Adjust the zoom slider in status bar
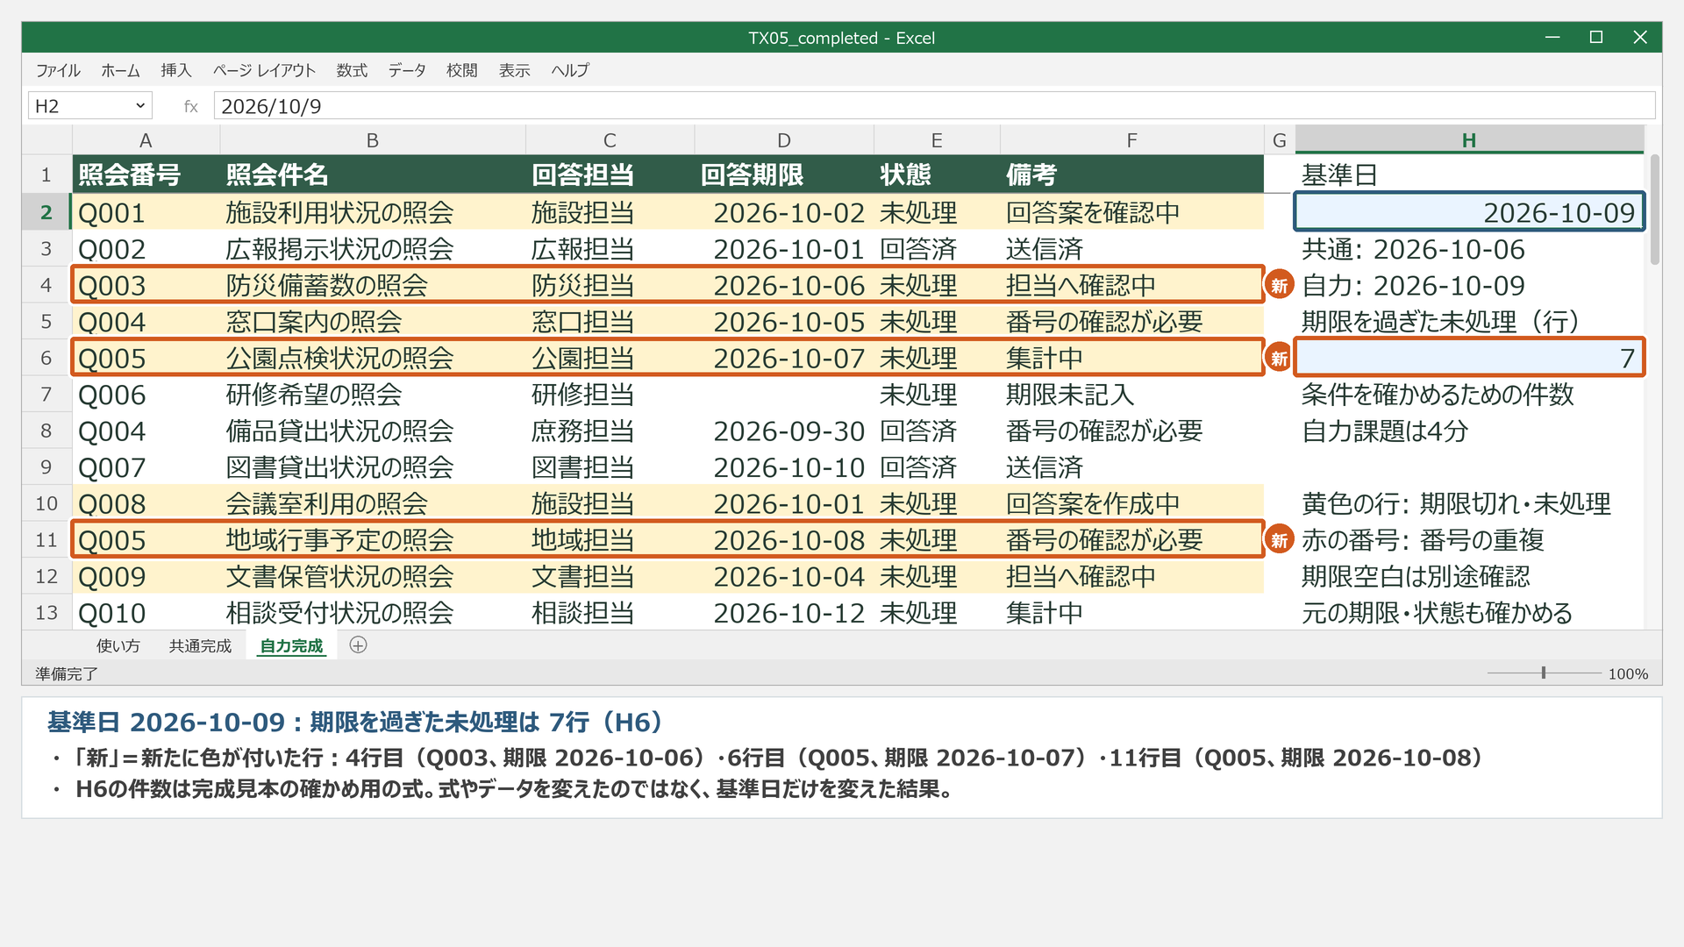1684x947 pixels. coord(1544,673)
